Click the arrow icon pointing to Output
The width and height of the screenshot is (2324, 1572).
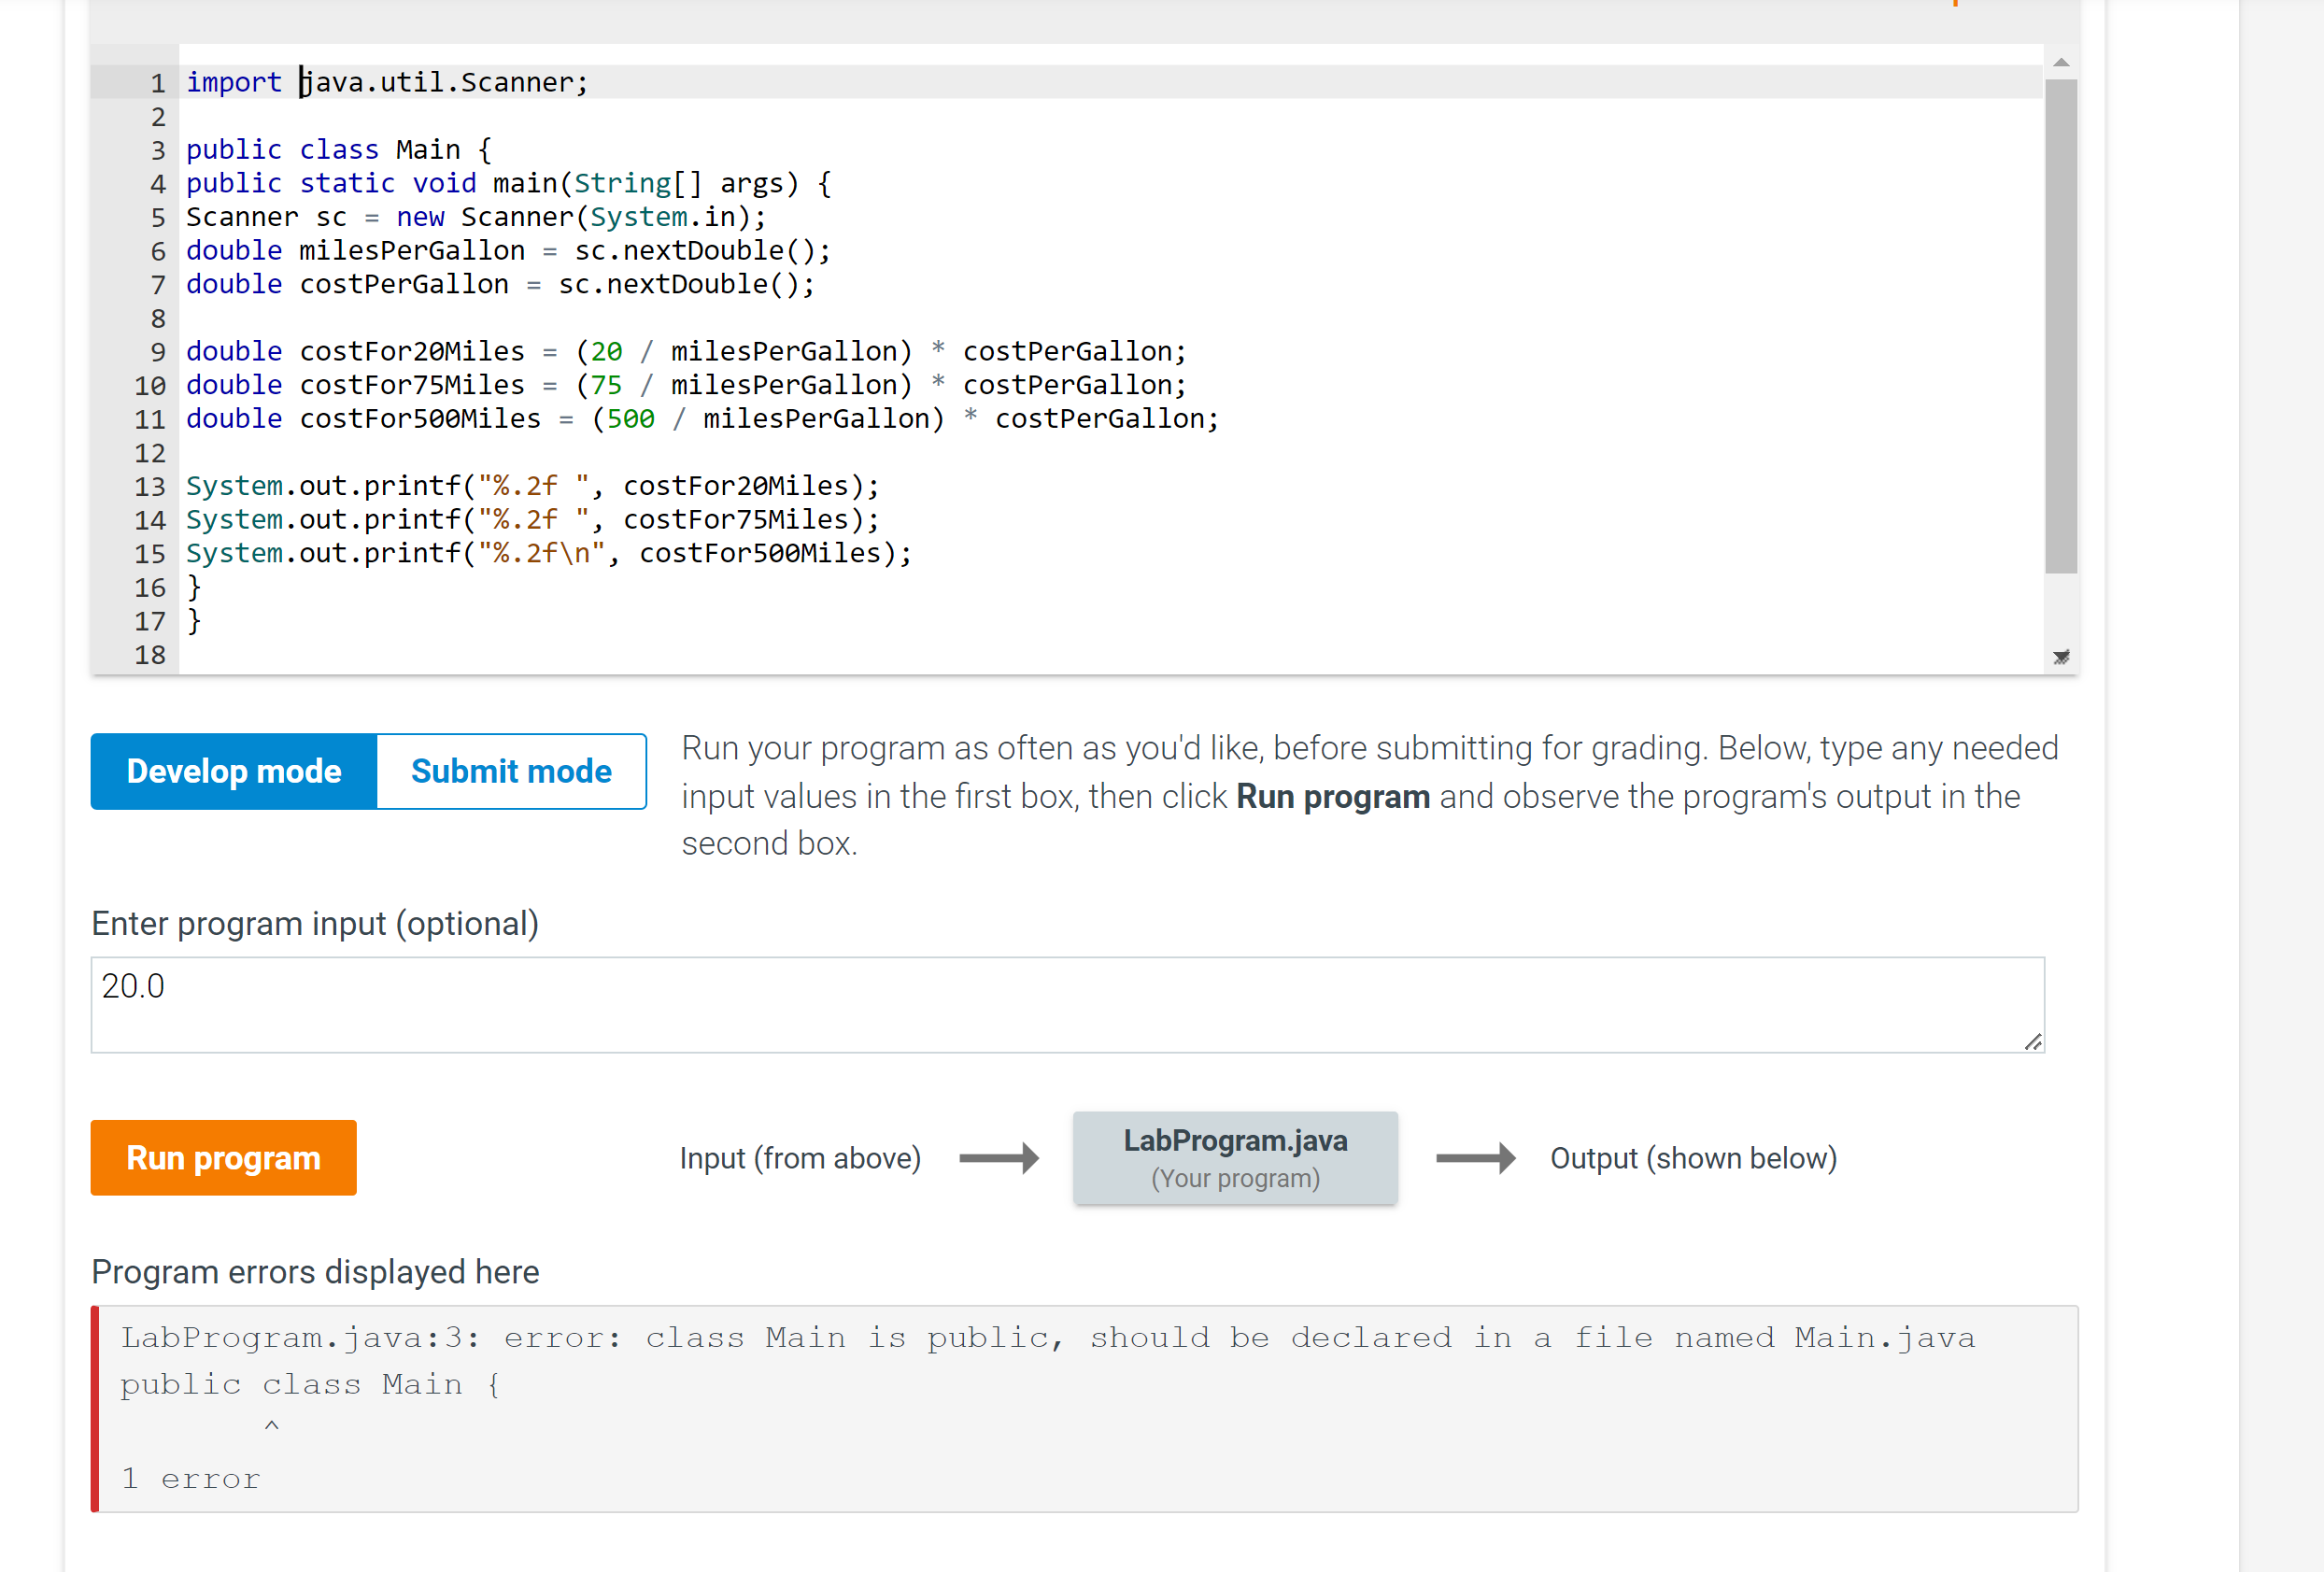click(1477, 1158)
